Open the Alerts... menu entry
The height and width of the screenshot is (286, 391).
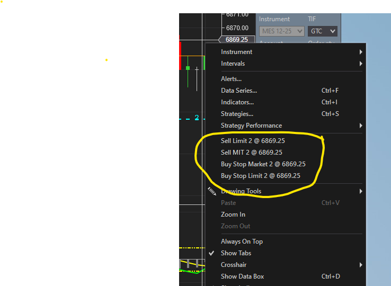tap(231, 79)
